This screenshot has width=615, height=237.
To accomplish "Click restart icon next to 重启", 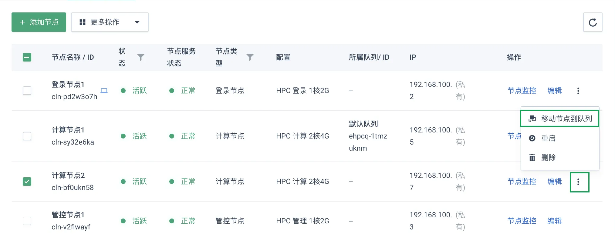I will (x=532, y=138).
